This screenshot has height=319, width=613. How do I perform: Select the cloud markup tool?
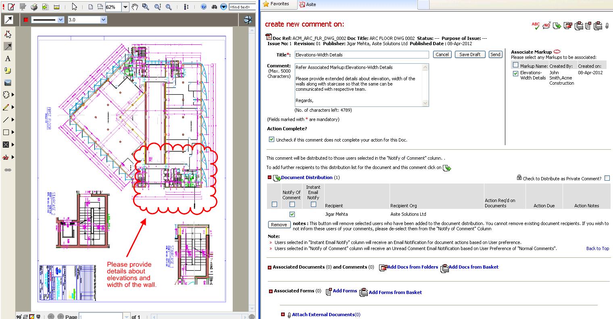(x=6, y=95)
